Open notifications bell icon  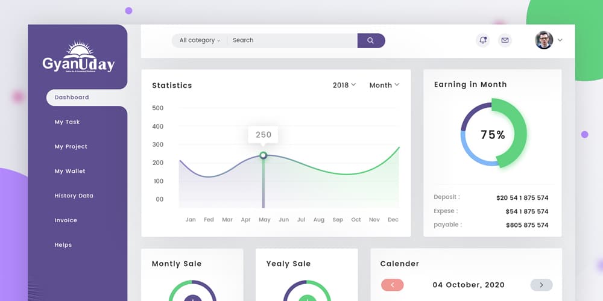click(482, 40)
